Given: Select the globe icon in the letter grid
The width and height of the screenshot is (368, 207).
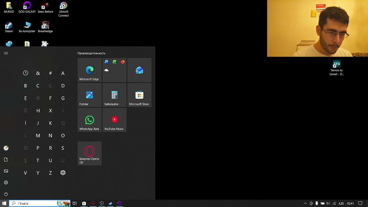Looking at the screenshot, I should 63,173.
